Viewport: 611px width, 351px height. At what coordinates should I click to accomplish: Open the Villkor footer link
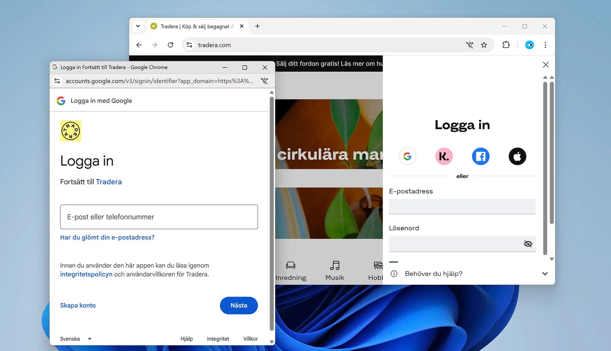251,339
